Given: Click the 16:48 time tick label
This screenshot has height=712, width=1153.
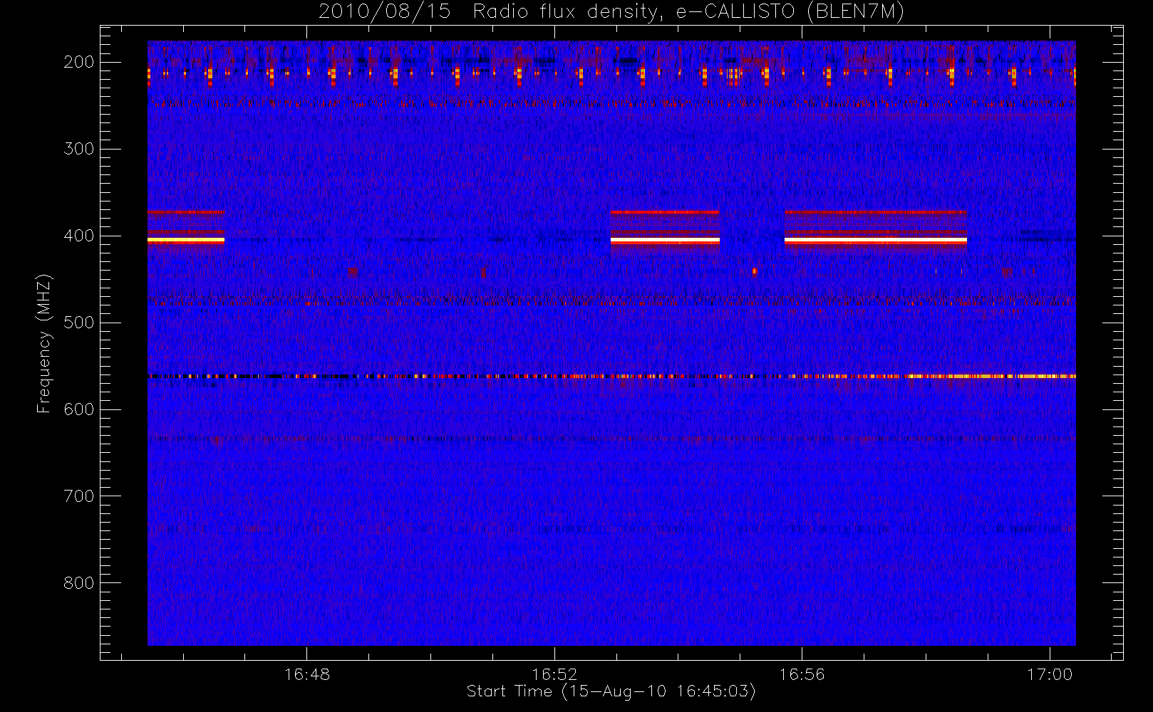Looking at the screenshot, I should coord(307,674).
